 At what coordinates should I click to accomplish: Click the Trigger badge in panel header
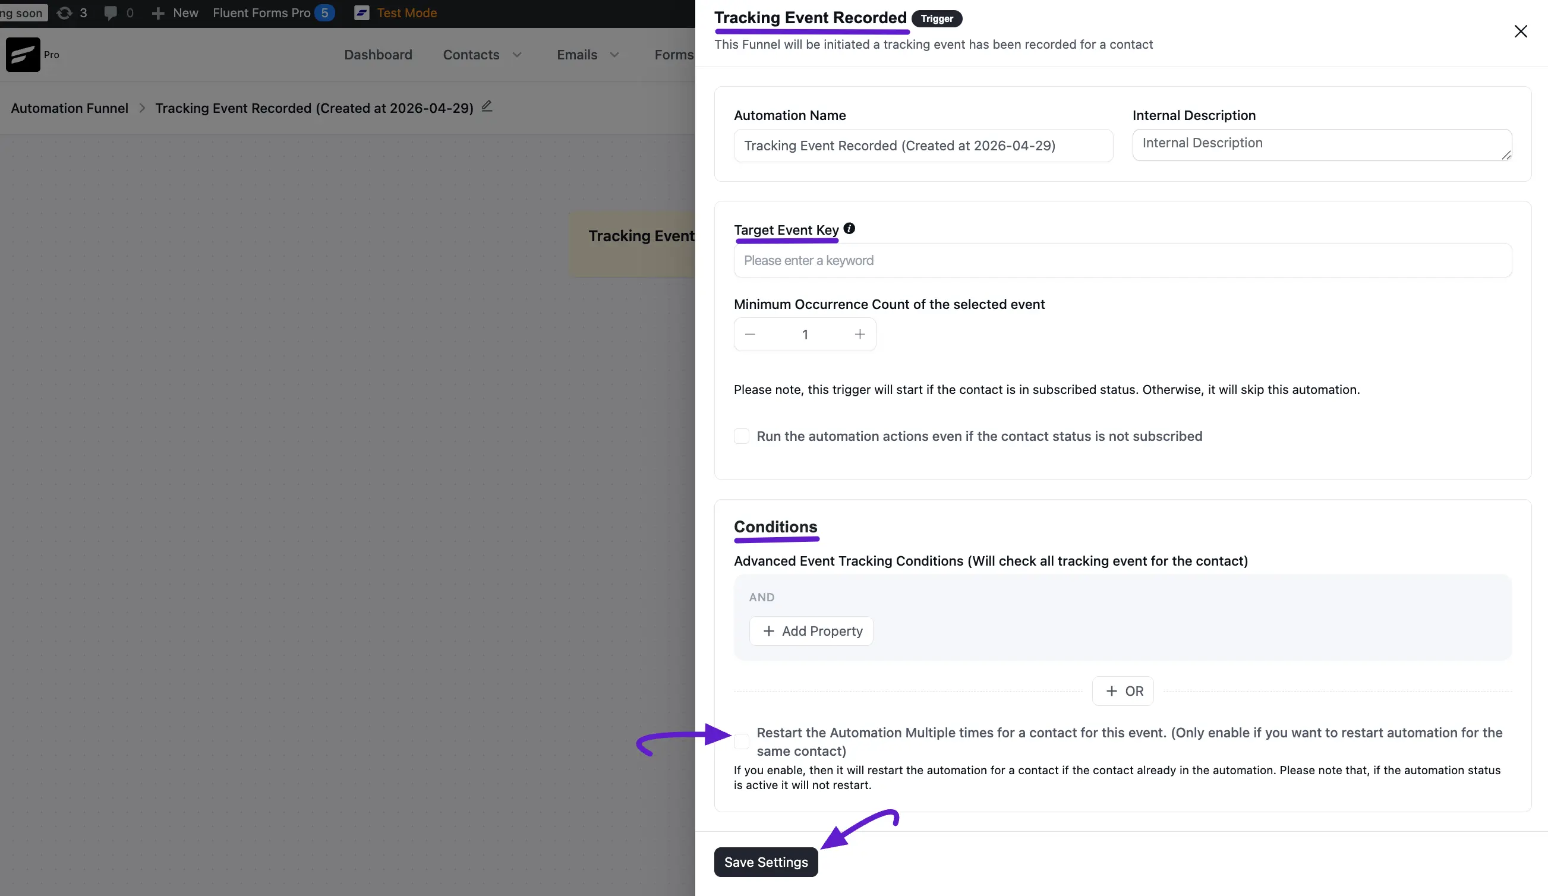click(937, 18)
